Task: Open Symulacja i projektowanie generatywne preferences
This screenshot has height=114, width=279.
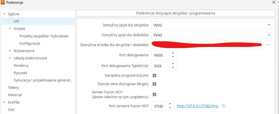Action: 43,80
